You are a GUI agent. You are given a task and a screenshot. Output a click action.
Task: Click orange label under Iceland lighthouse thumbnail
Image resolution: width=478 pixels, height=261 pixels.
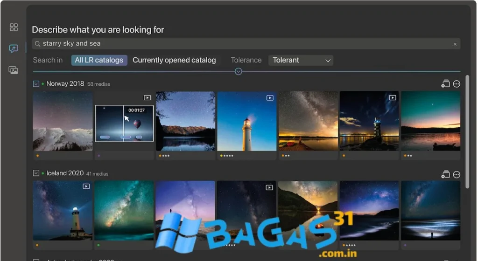click(x=37, y=245)
